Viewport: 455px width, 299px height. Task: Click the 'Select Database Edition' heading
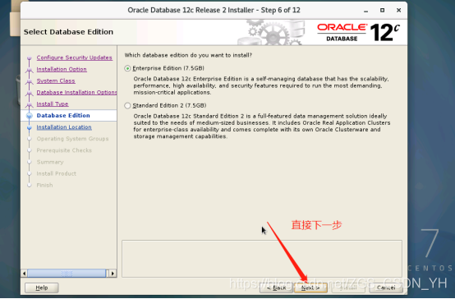pos(68,32)
